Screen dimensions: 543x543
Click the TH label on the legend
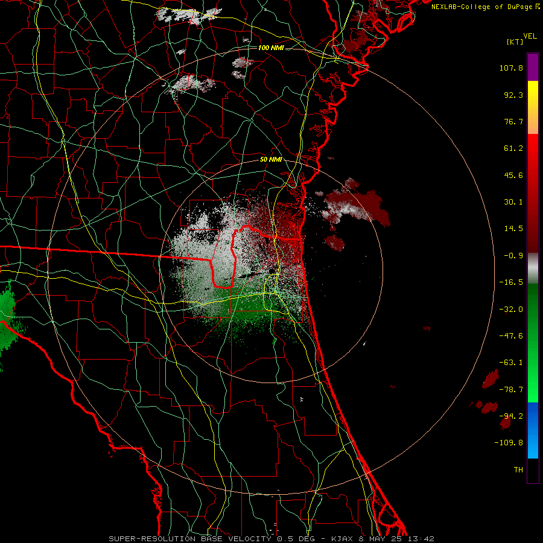click(x=518, y=470)
